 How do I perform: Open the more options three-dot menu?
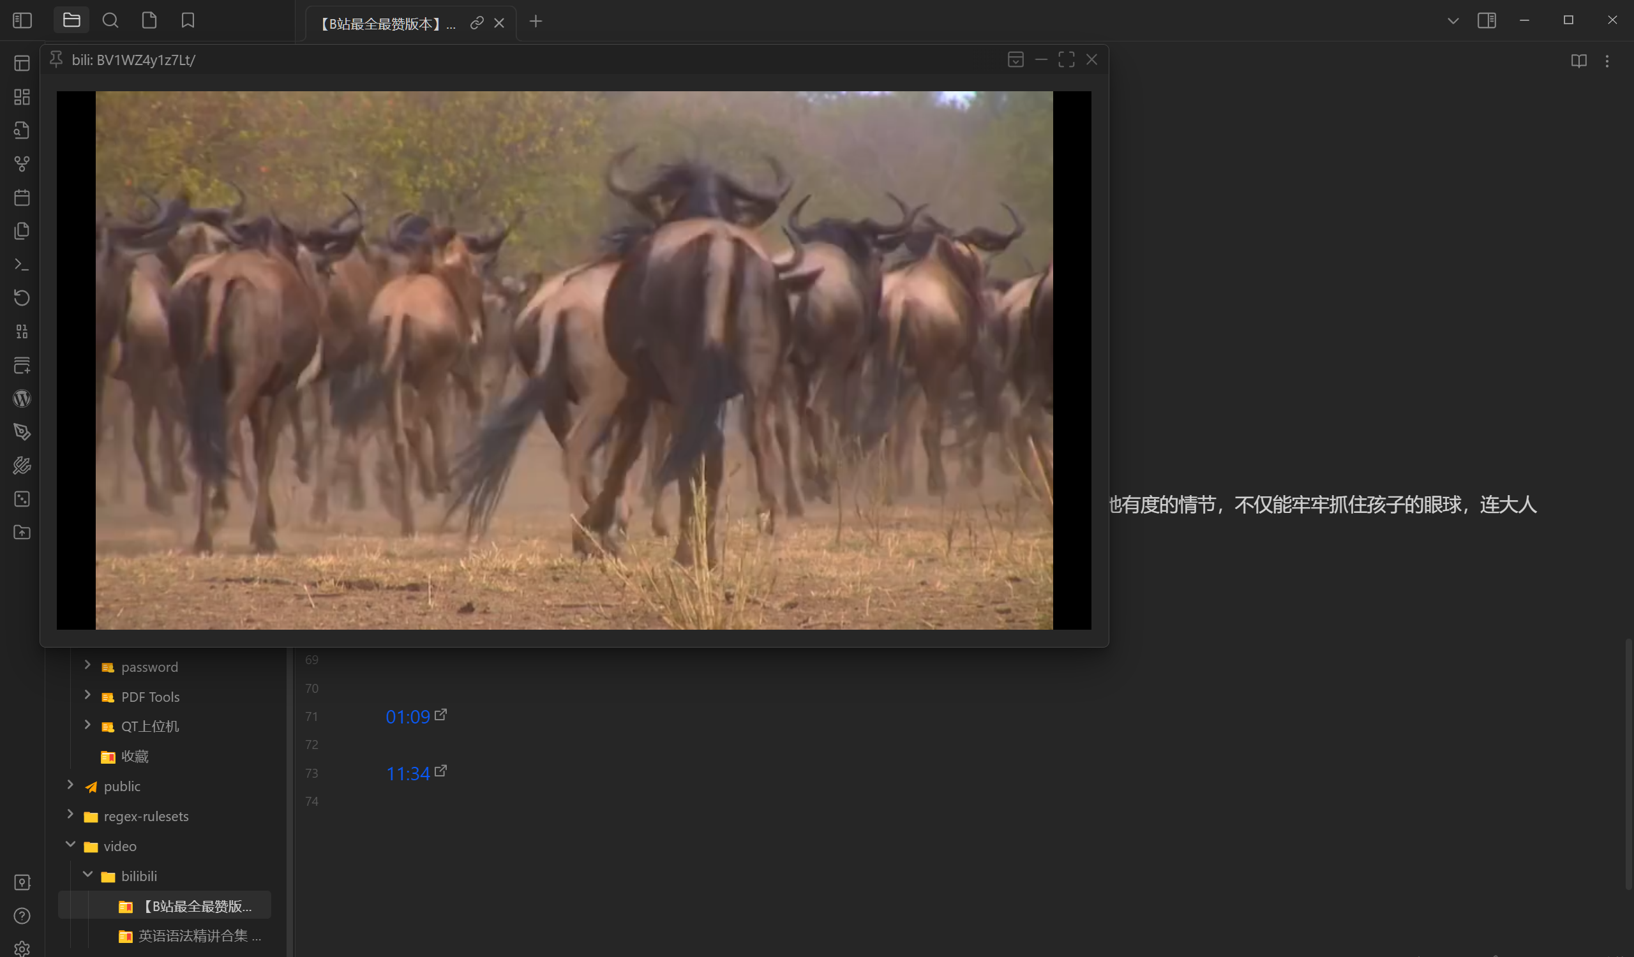point(1607,61)
